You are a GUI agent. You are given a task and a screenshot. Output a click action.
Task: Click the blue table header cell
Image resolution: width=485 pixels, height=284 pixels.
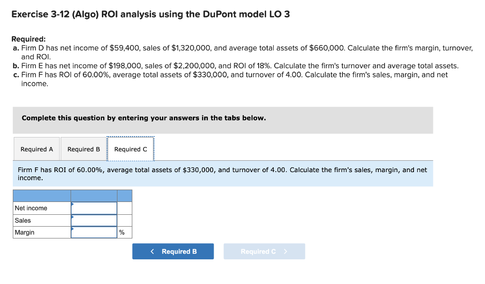(42, 195)
